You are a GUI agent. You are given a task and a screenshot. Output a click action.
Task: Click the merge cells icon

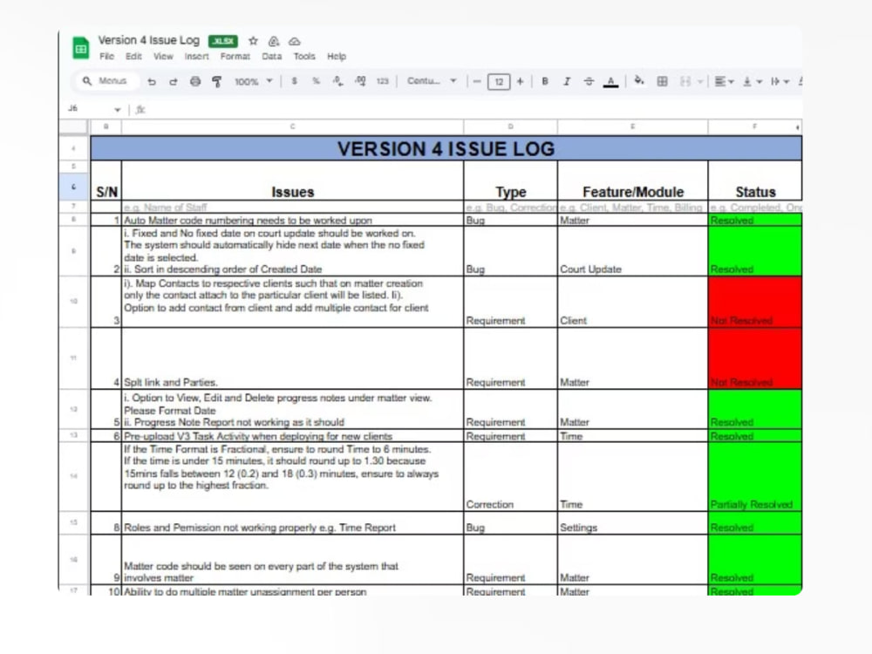click(x=685, y=81)
